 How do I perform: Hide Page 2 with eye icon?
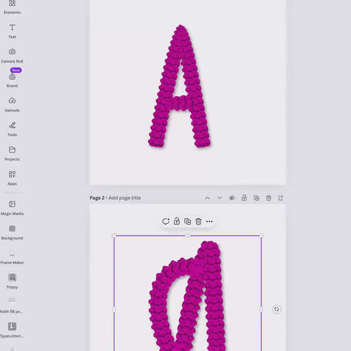[232, 198]
